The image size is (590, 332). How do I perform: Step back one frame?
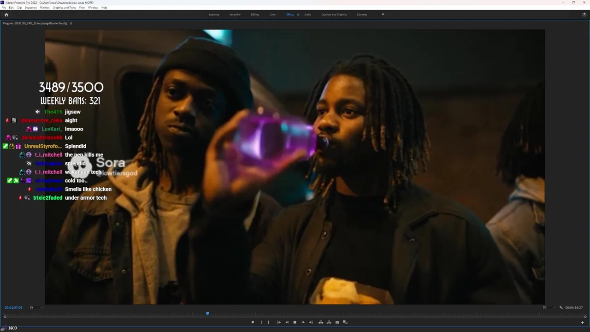[x=287, y=322]
